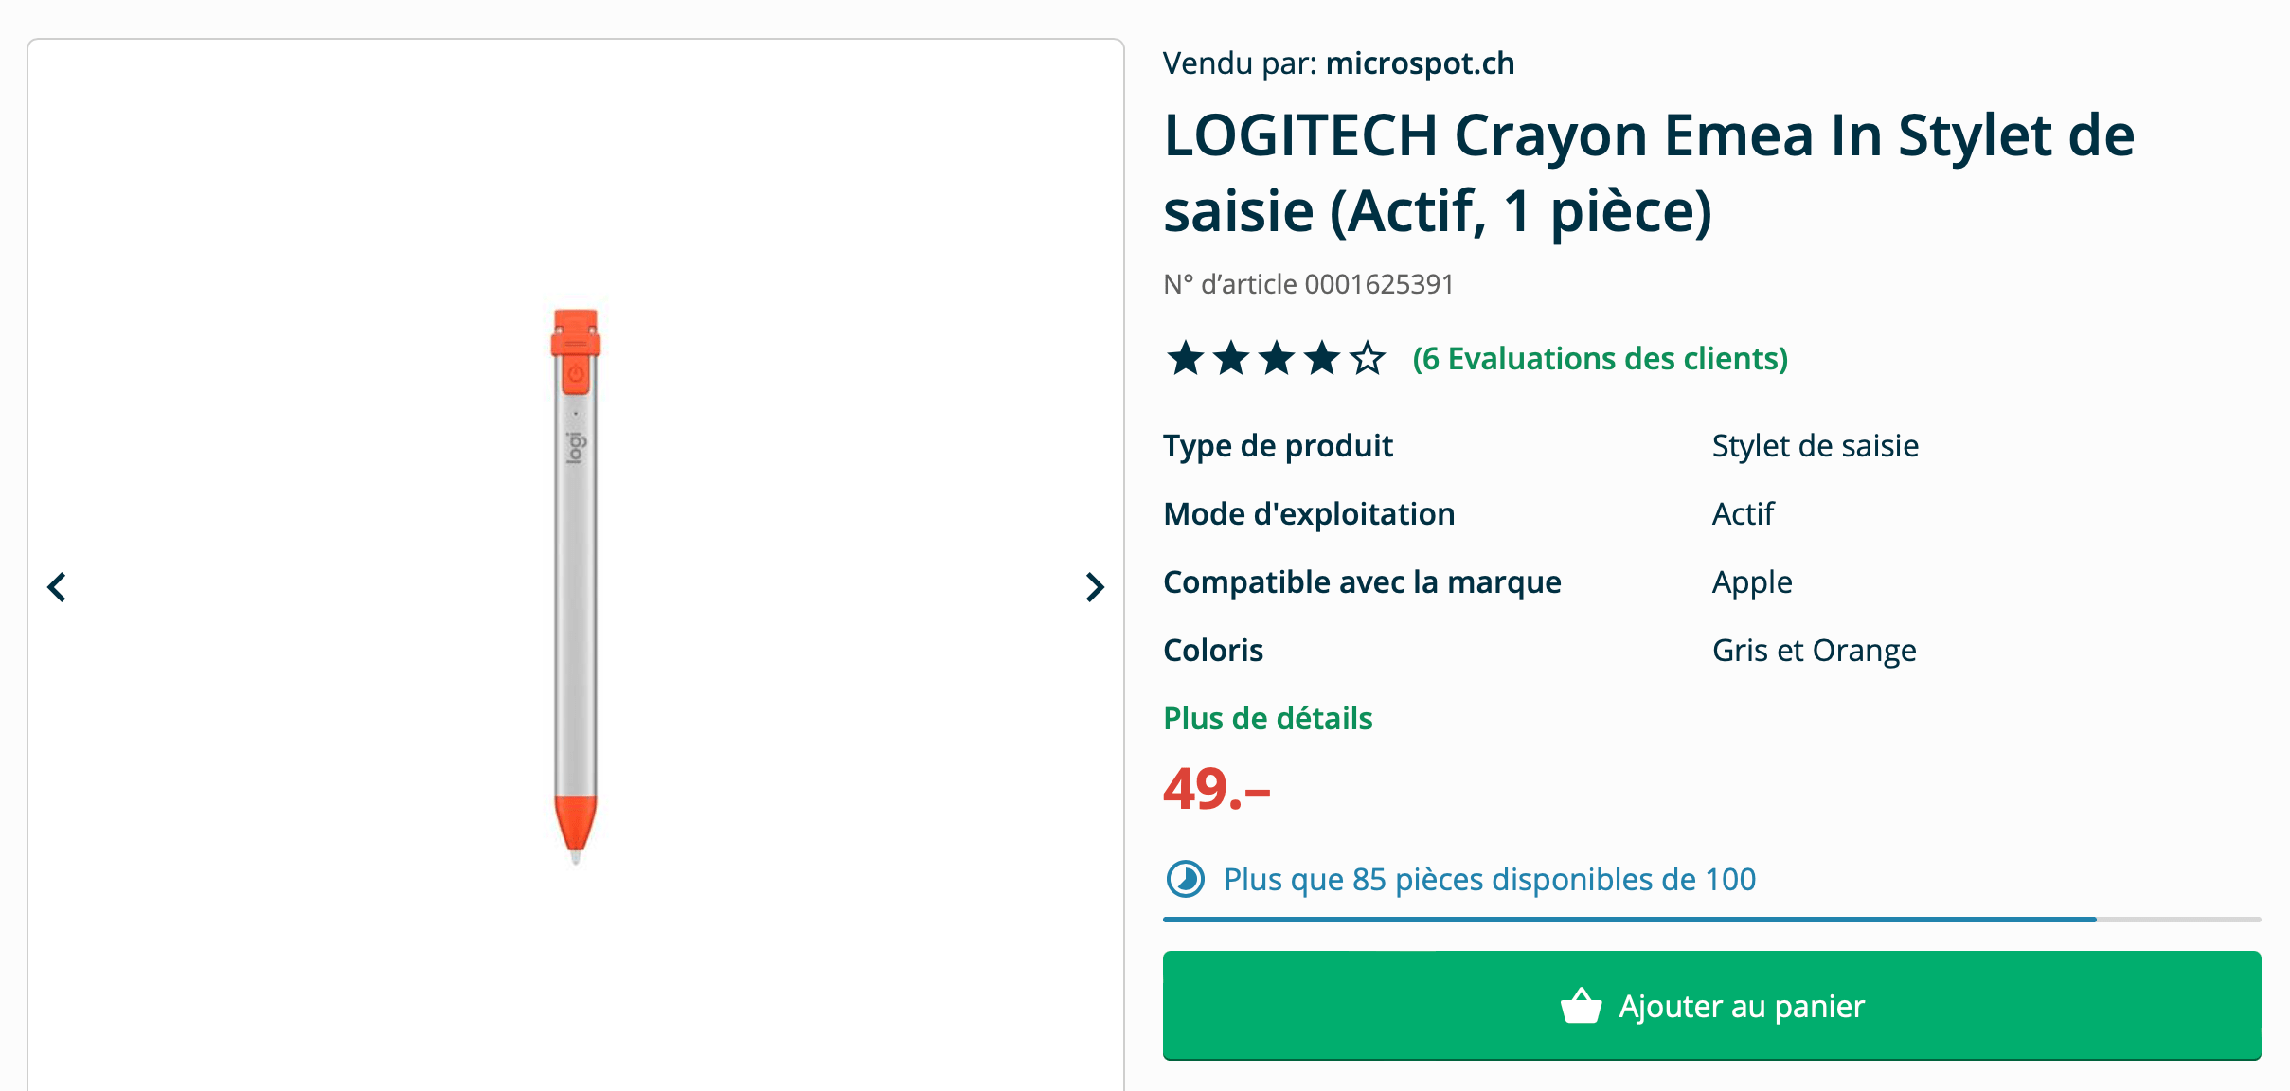
Task: Expand the Plus de détails section
Action: click(1267, 718)
